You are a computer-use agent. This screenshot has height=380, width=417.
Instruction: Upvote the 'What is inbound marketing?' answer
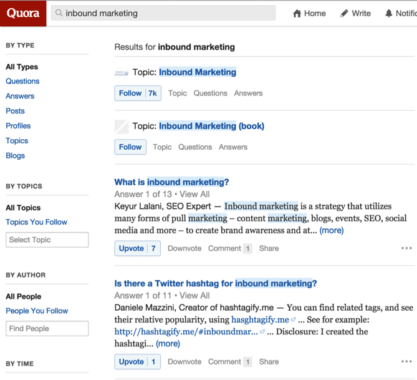[x=138, y=248]
